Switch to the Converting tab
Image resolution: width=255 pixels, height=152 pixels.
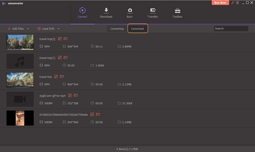coord(117,29)
